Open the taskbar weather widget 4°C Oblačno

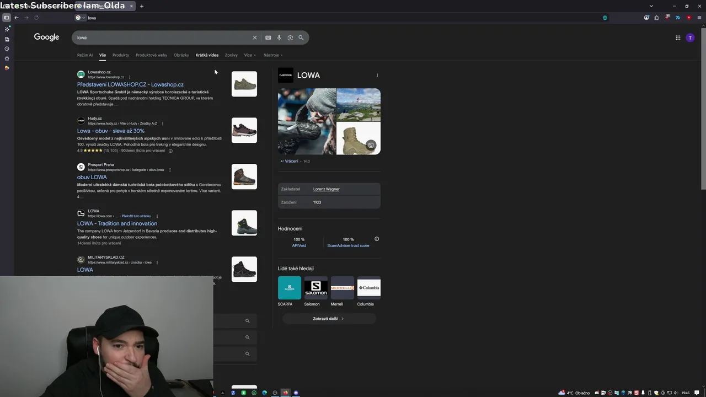coord(574,393)
